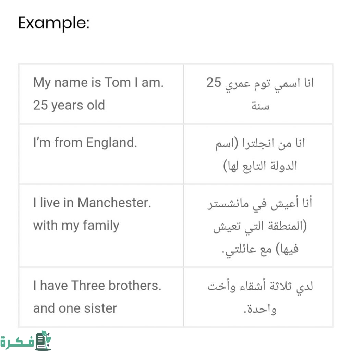Image resolution: width=351 pixels, height=351 pixels.
Task: Click the Arabic text "الدولة التابع لها)"
Action: click(x=260, y=166)
